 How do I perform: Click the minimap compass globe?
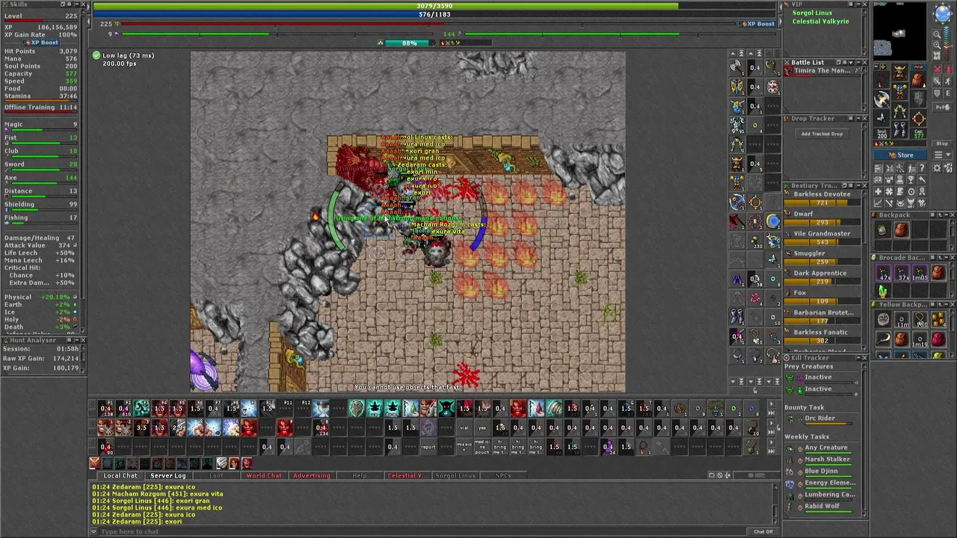942,13
